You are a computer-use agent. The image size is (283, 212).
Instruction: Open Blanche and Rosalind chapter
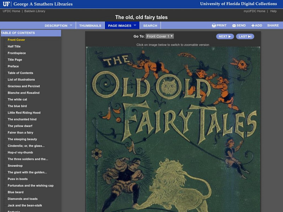click(23, 93)
